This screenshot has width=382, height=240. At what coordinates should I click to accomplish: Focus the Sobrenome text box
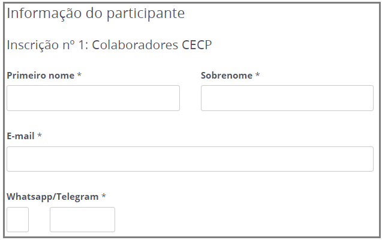[x=287, y=98]
